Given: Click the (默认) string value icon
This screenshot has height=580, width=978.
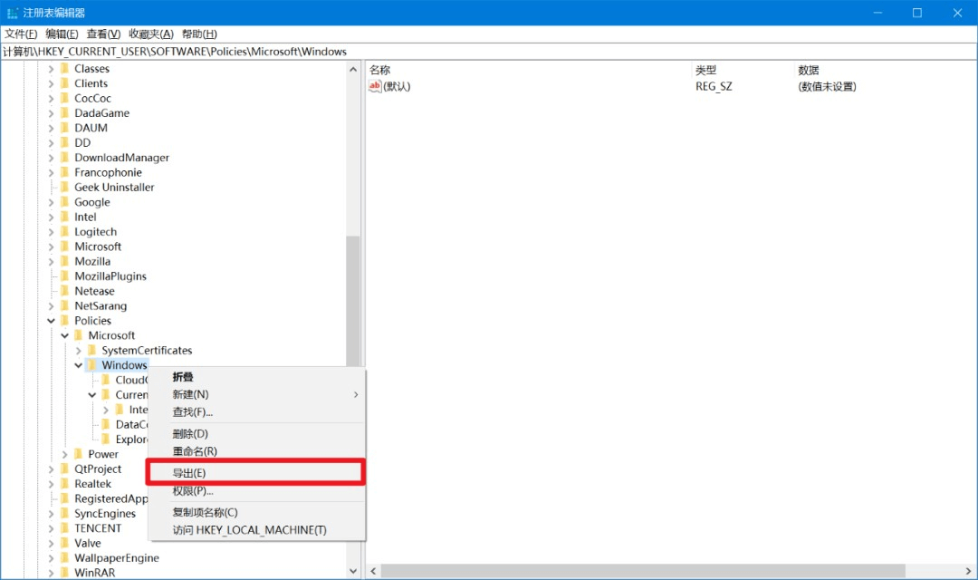Looking at the screenshot, I should pos(375,86).
